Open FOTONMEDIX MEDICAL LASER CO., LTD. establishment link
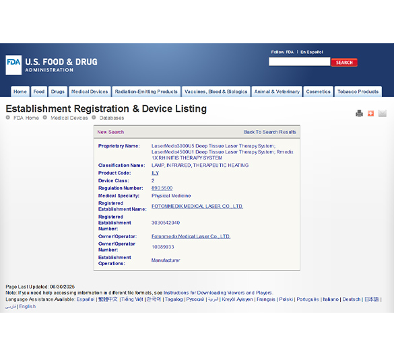Image resolution: width=394 pixels, height=356 pixels. point(197,207)
